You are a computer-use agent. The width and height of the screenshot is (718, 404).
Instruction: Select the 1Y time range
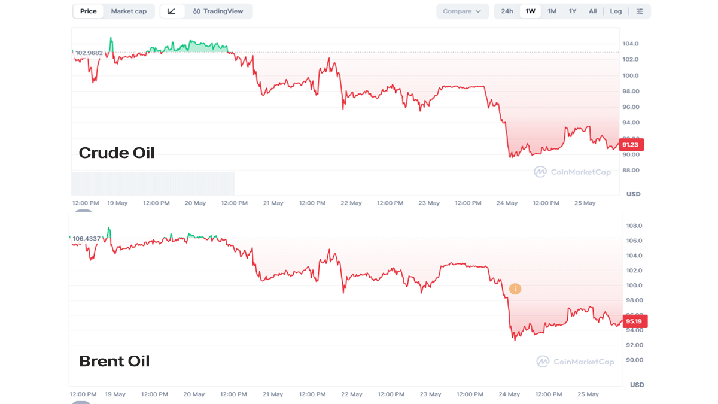[573, 11]
